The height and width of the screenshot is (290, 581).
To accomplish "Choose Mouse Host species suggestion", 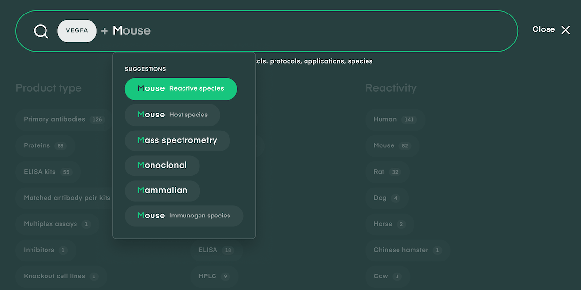I will point(172,115).
